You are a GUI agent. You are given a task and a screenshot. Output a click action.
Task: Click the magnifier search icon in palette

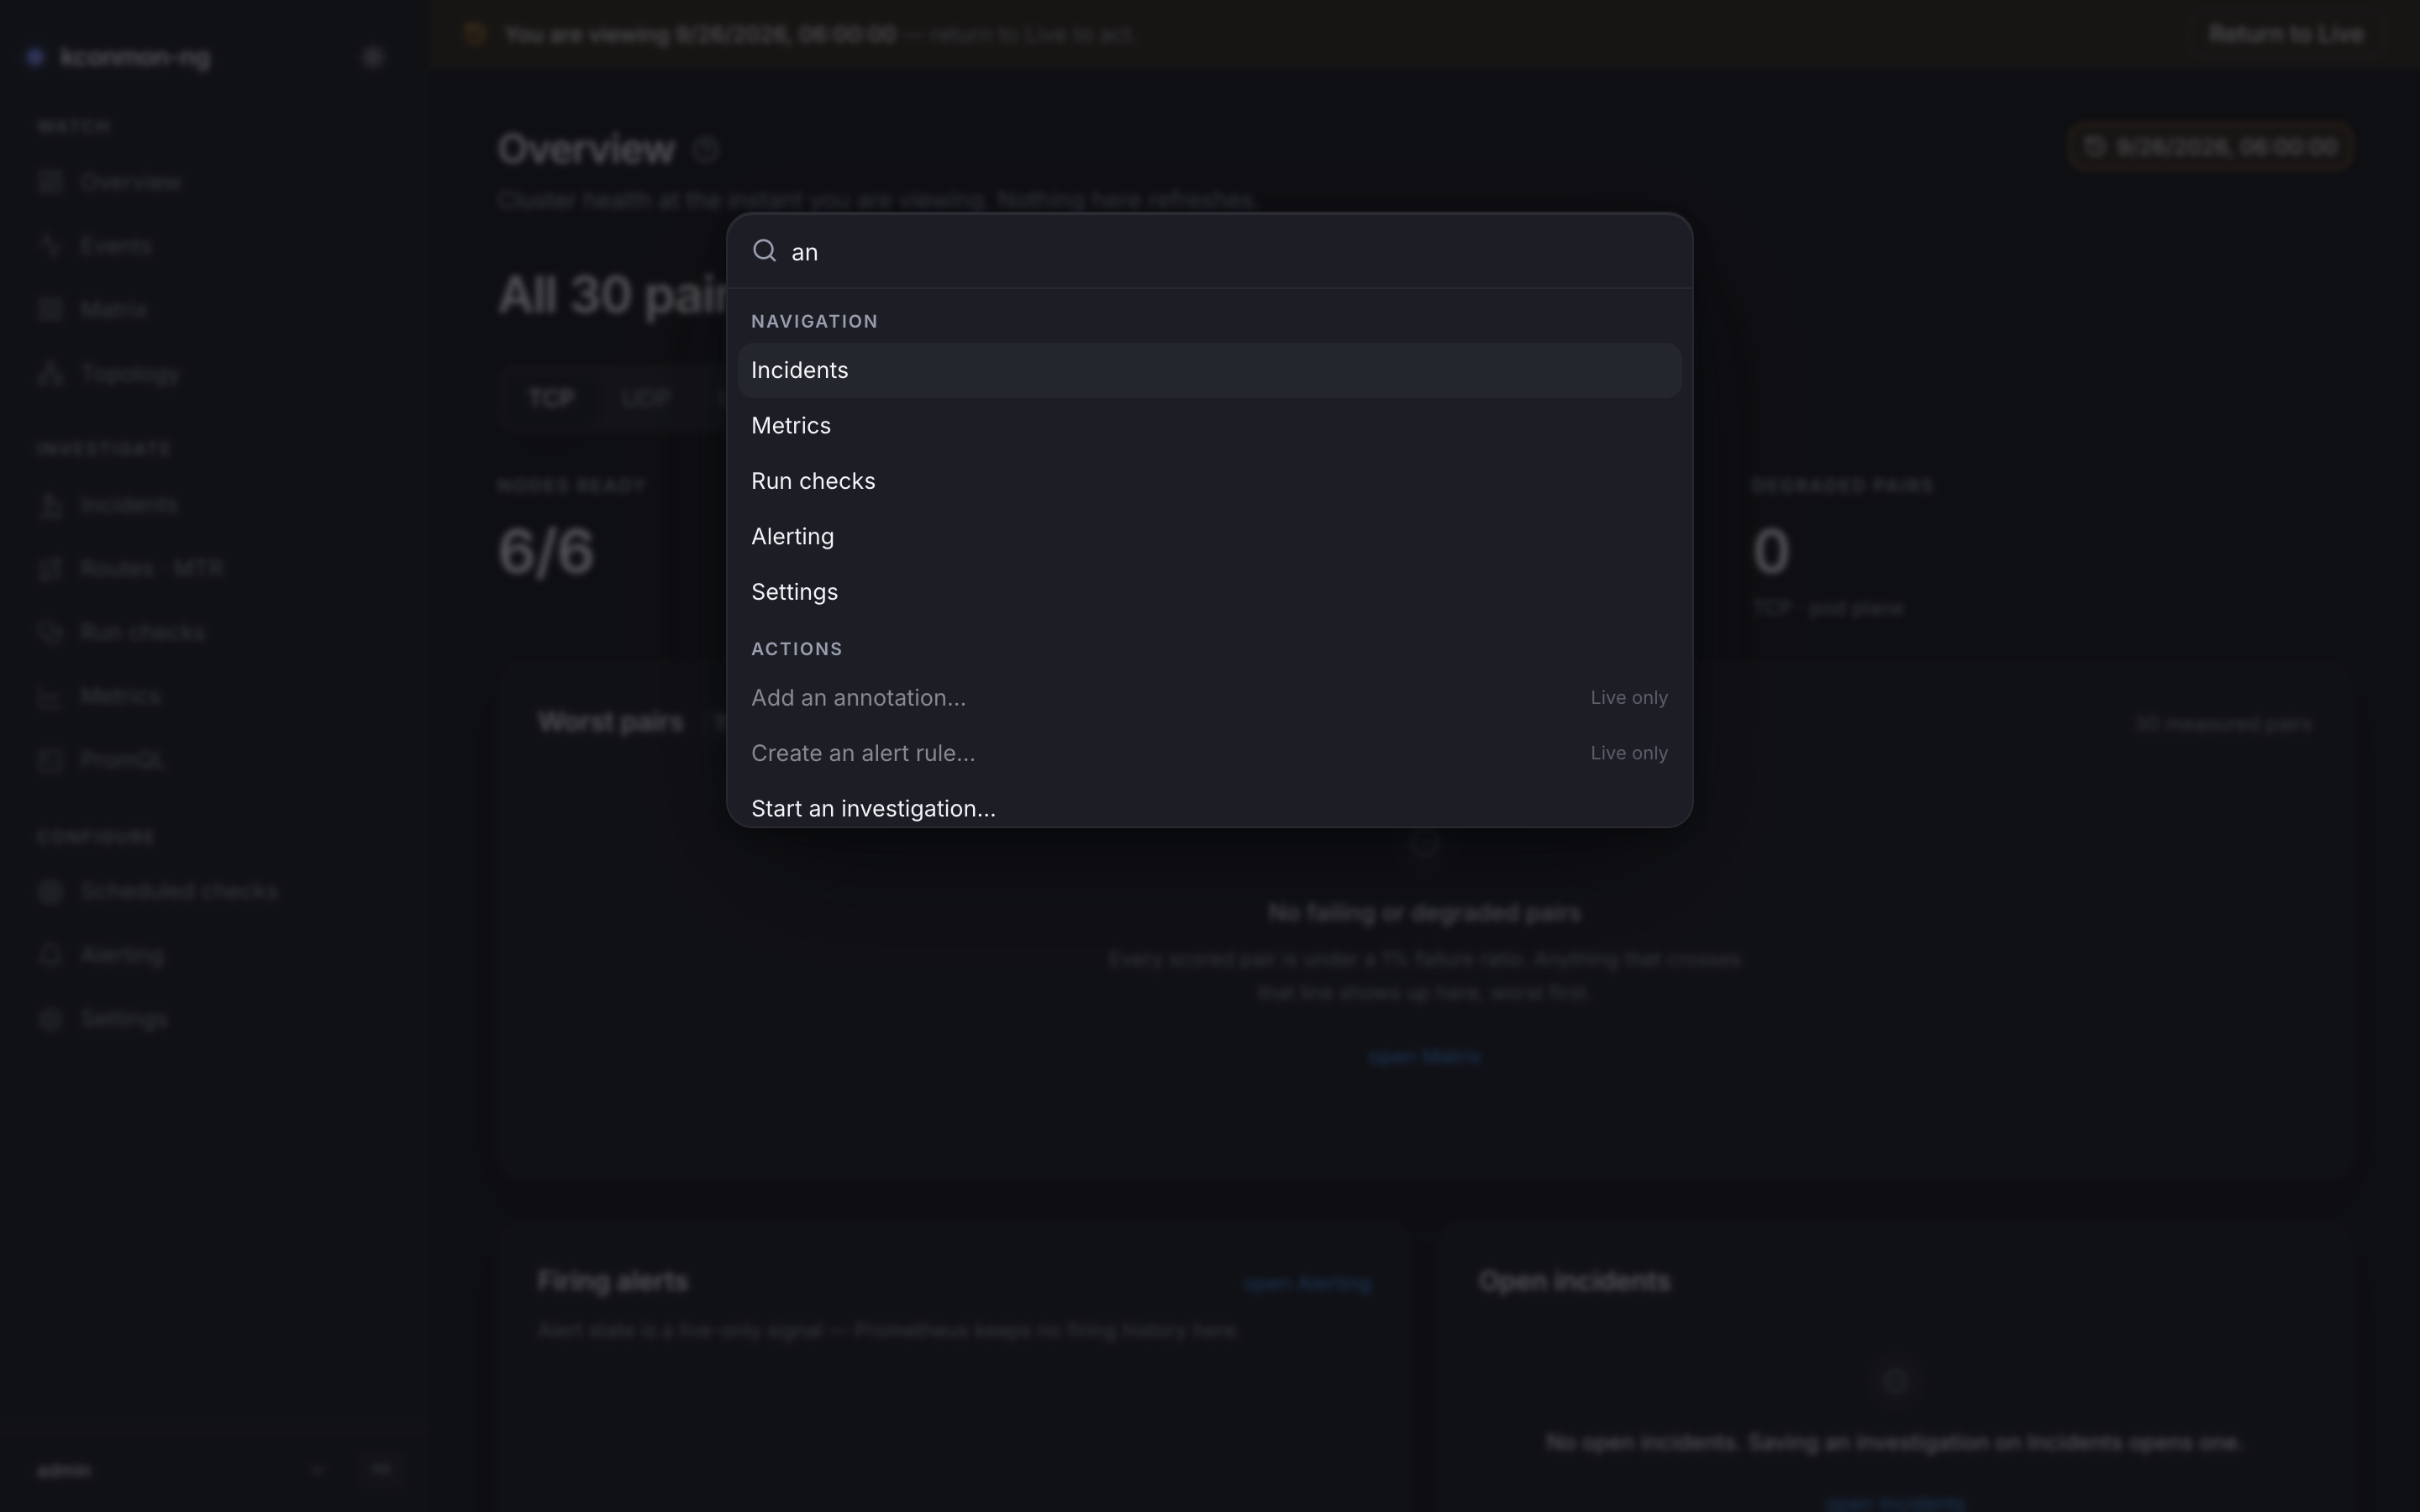(764, 251)
